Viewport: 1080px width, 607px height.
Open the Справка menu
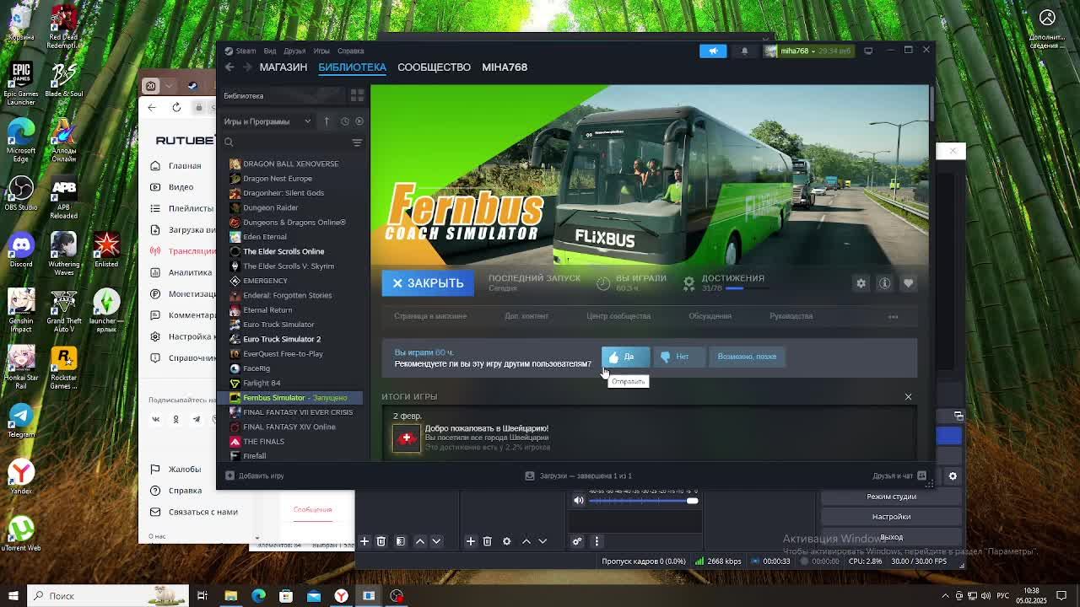point(350,51)
